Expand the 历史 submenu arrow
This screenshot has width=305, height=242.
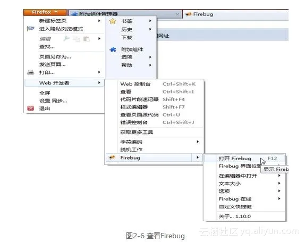click(x=150, y=29)
